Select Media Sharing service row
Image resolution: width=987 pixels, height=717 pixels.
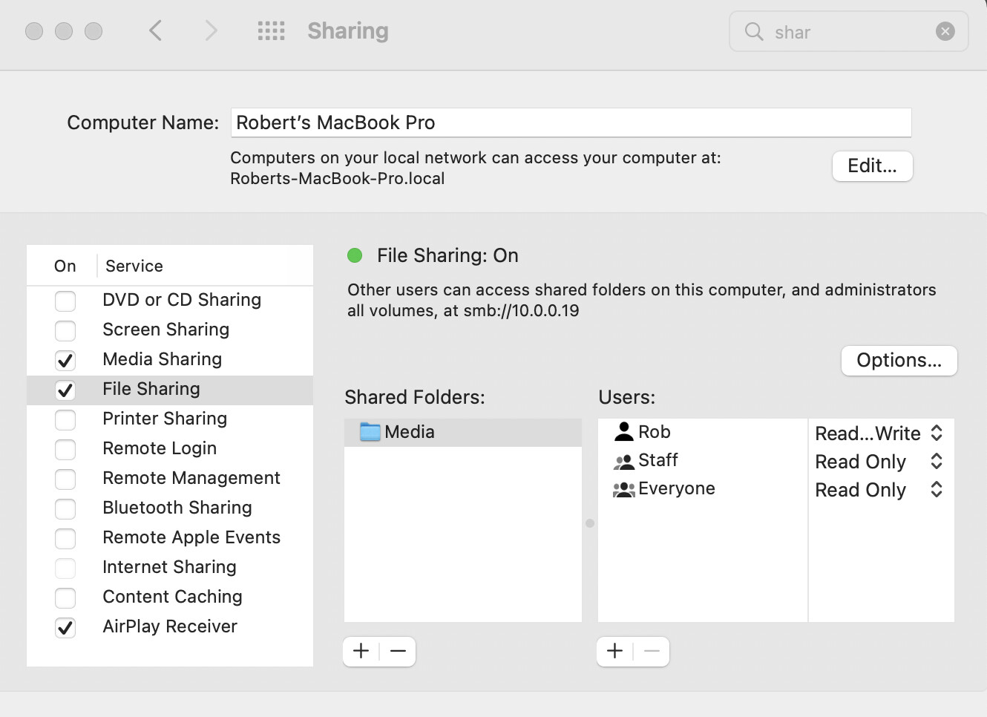pos(170,359)
